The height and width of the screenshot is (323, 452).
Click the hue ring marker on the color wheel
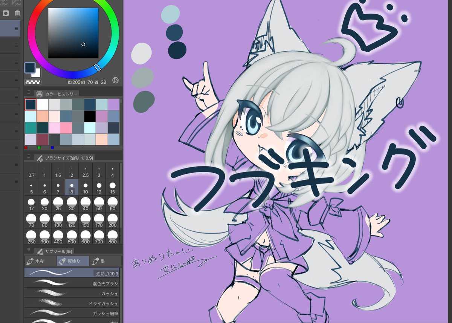(x=97, y=67)
